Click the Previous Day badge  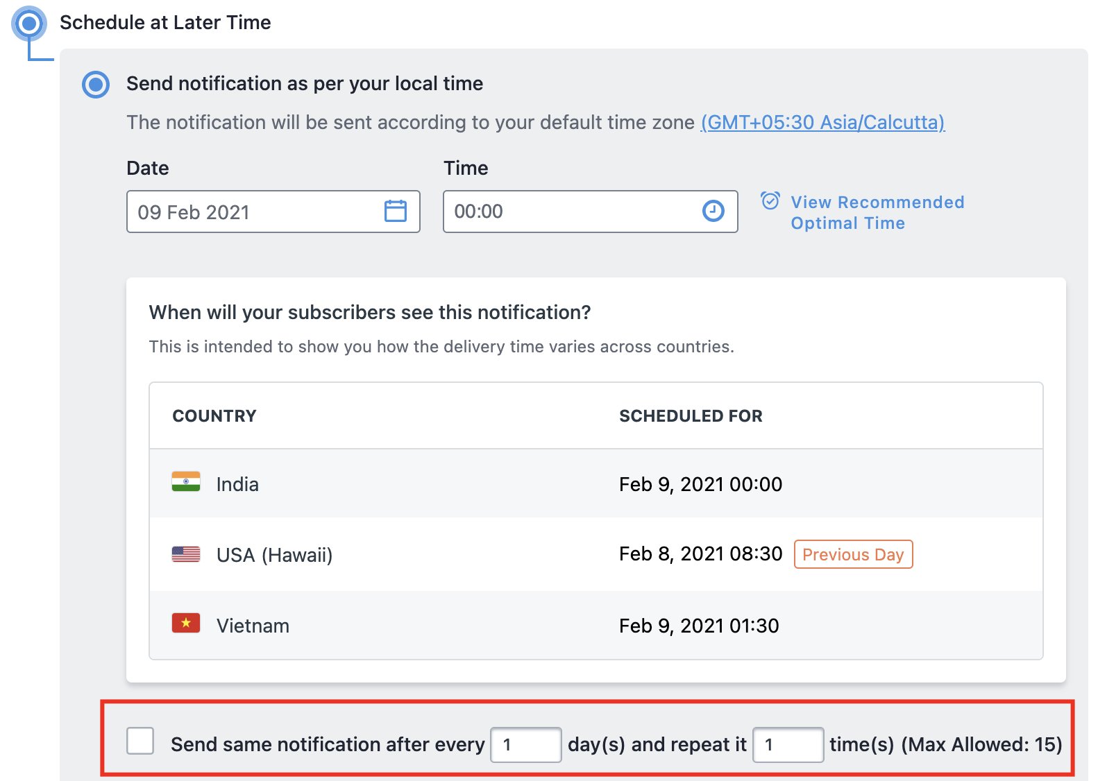pyautogui.click(x=853, y=554)
